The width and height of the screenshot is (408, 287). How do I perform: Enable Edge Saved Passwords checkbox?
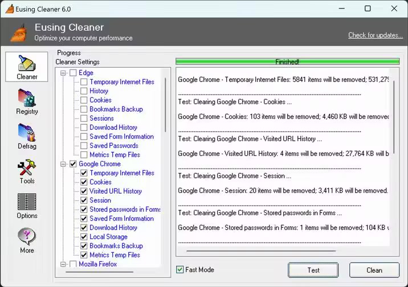84,146
